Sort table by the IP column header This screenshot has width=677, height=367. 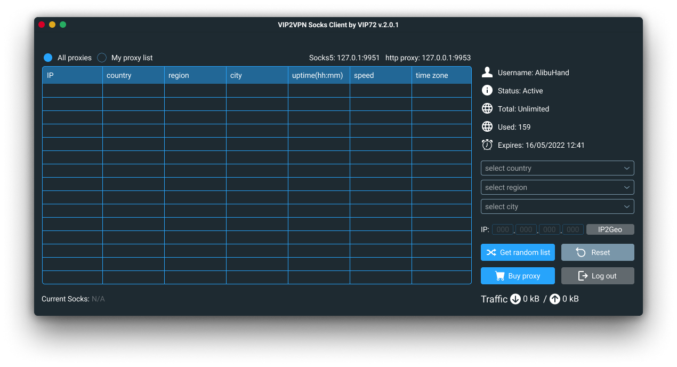[x=72, y=75]
